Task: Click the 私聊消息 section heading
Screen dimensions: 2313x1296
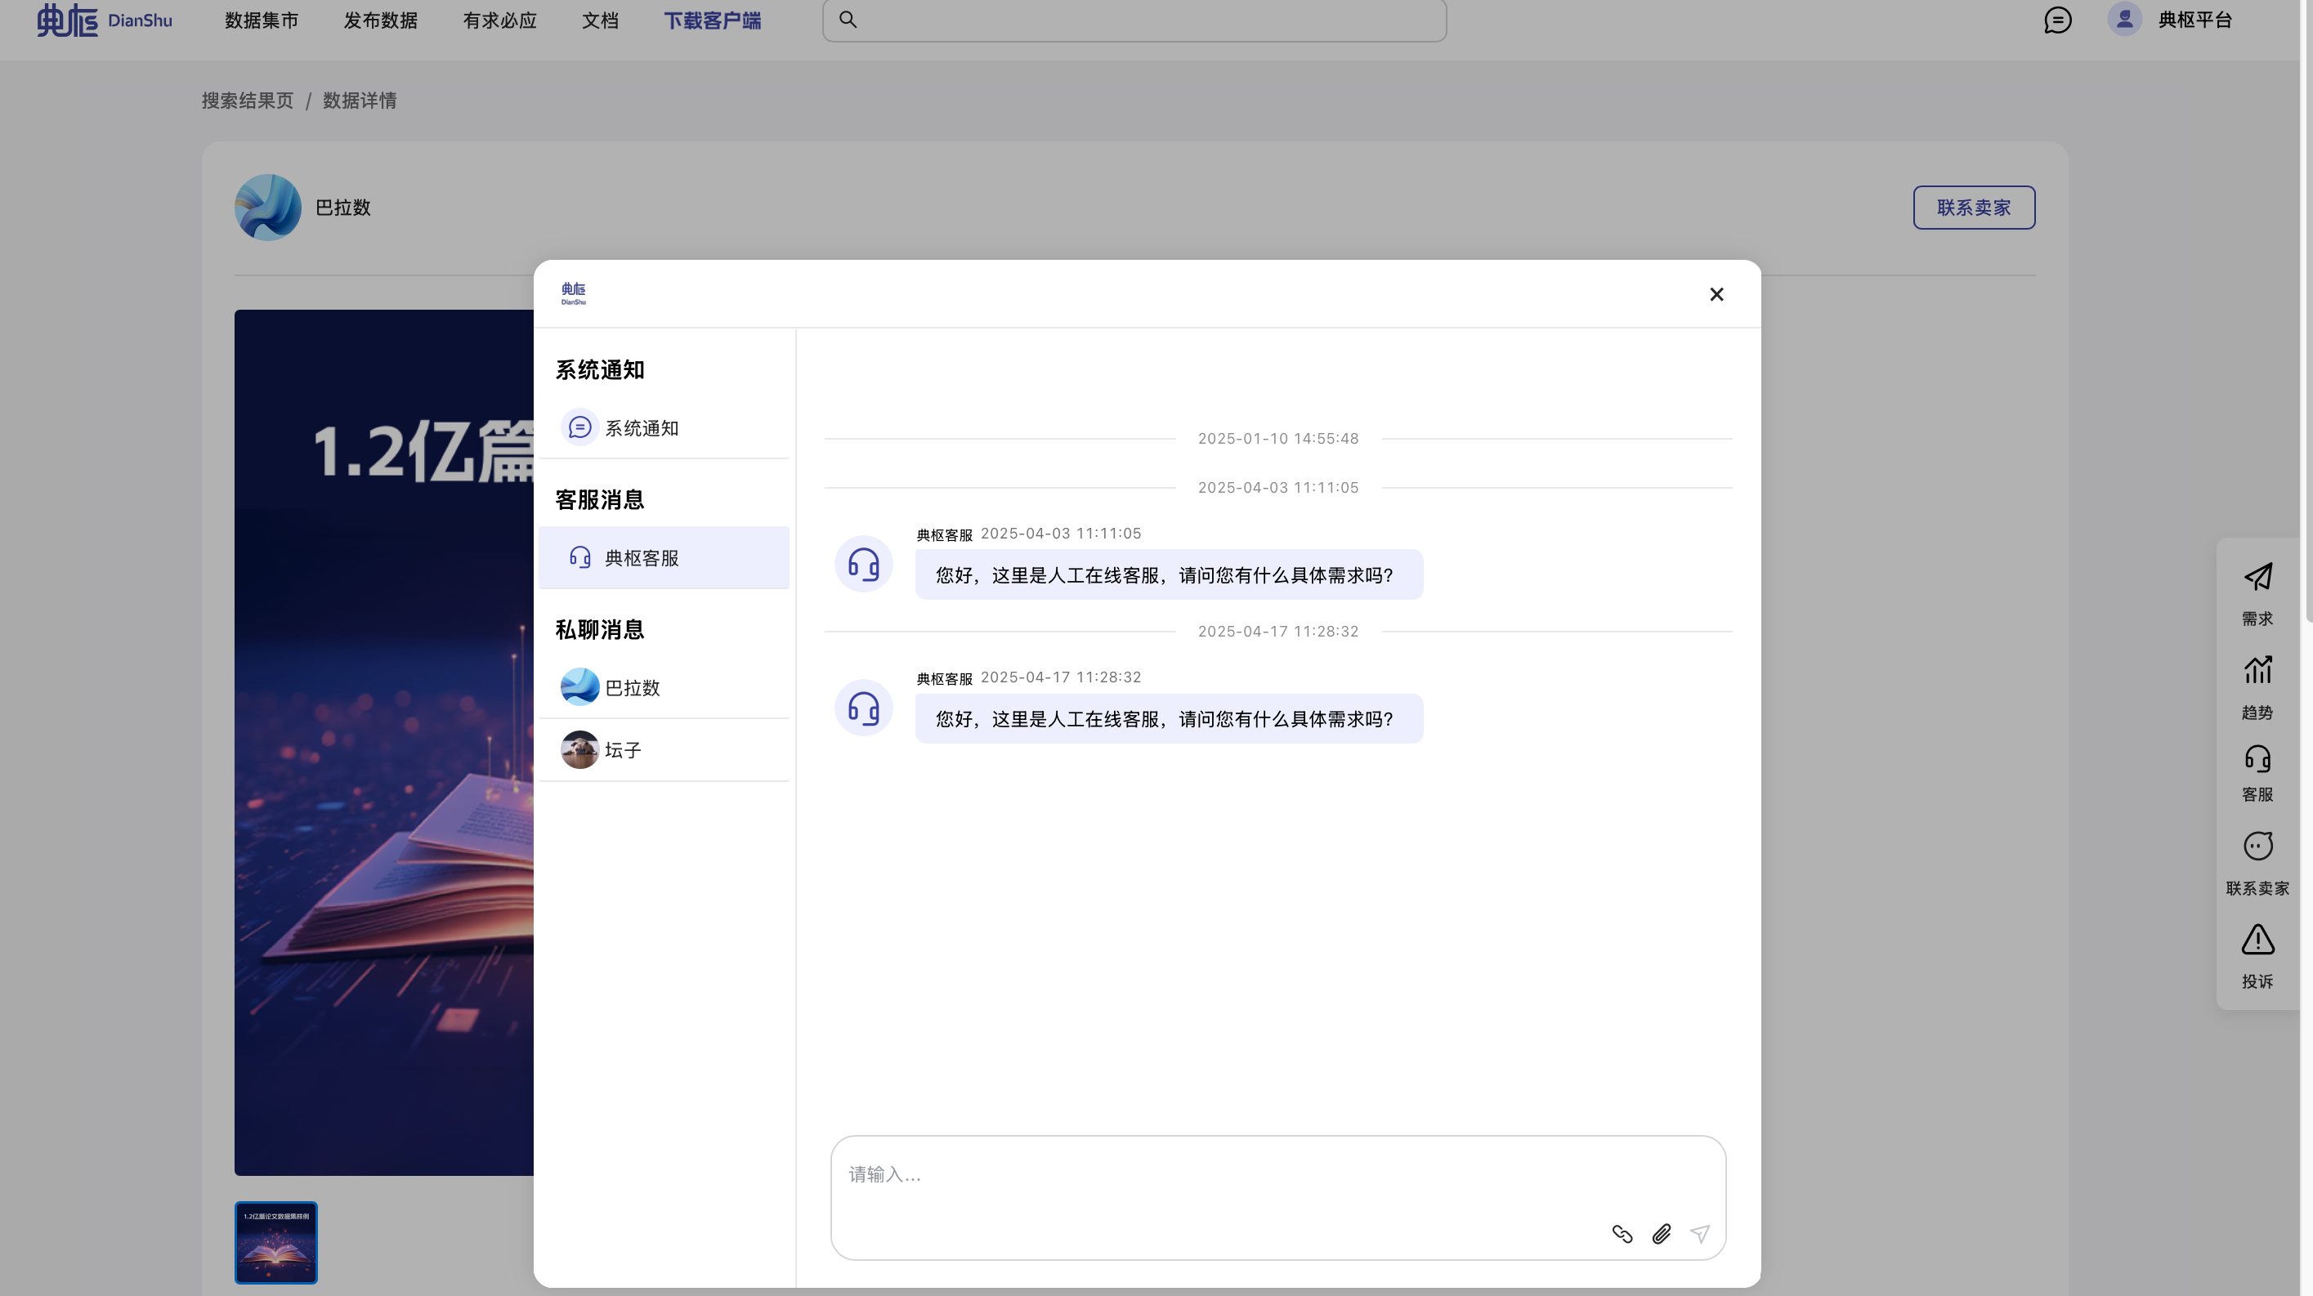Action: coord(600,630)
